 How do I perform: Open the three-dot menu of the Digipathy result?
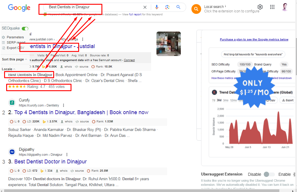pyautogui.click(x=67, y=155)
